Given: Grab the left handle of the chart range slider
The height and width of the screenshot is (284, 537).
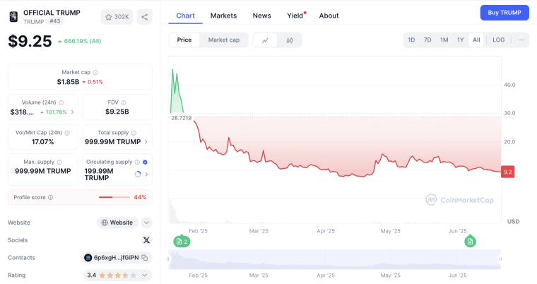Looking at the screenshot, I should pos(168,260).
